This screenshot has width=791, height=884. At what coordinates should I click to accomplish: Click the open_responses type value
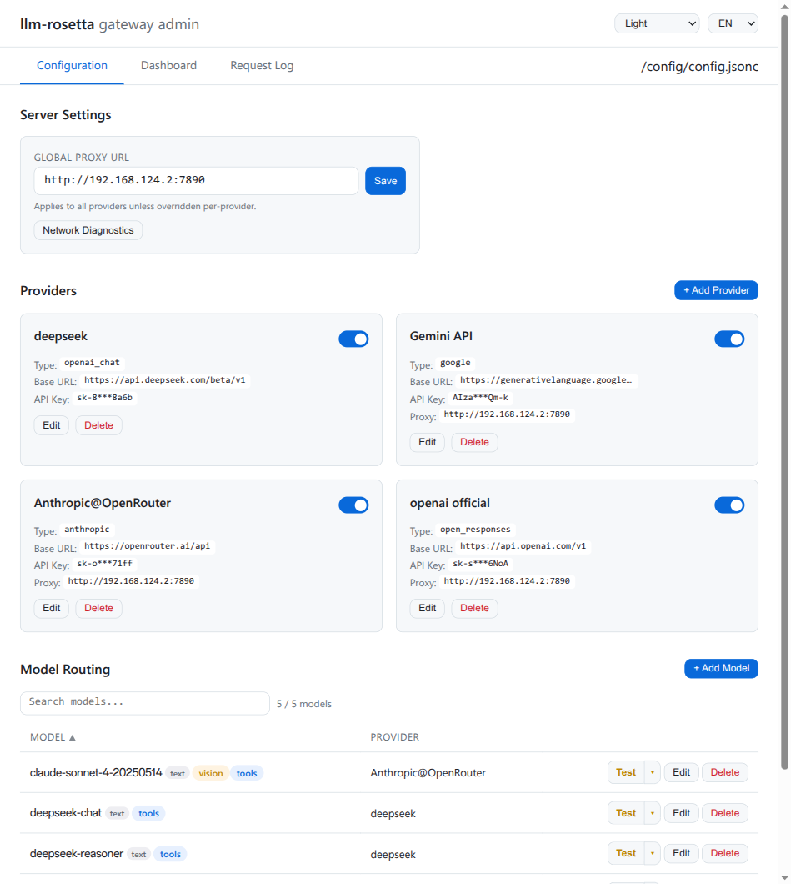coord(475,530)
